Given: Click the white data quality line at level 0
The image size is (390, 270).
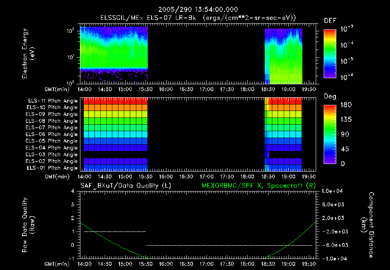Looking at the screenshot, I should coord(229,245).
